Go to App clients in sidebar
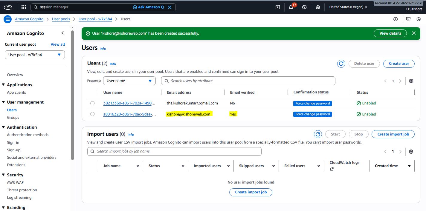Image resolution: width=426 pixels, height=211 pixels. pos(16,93)
